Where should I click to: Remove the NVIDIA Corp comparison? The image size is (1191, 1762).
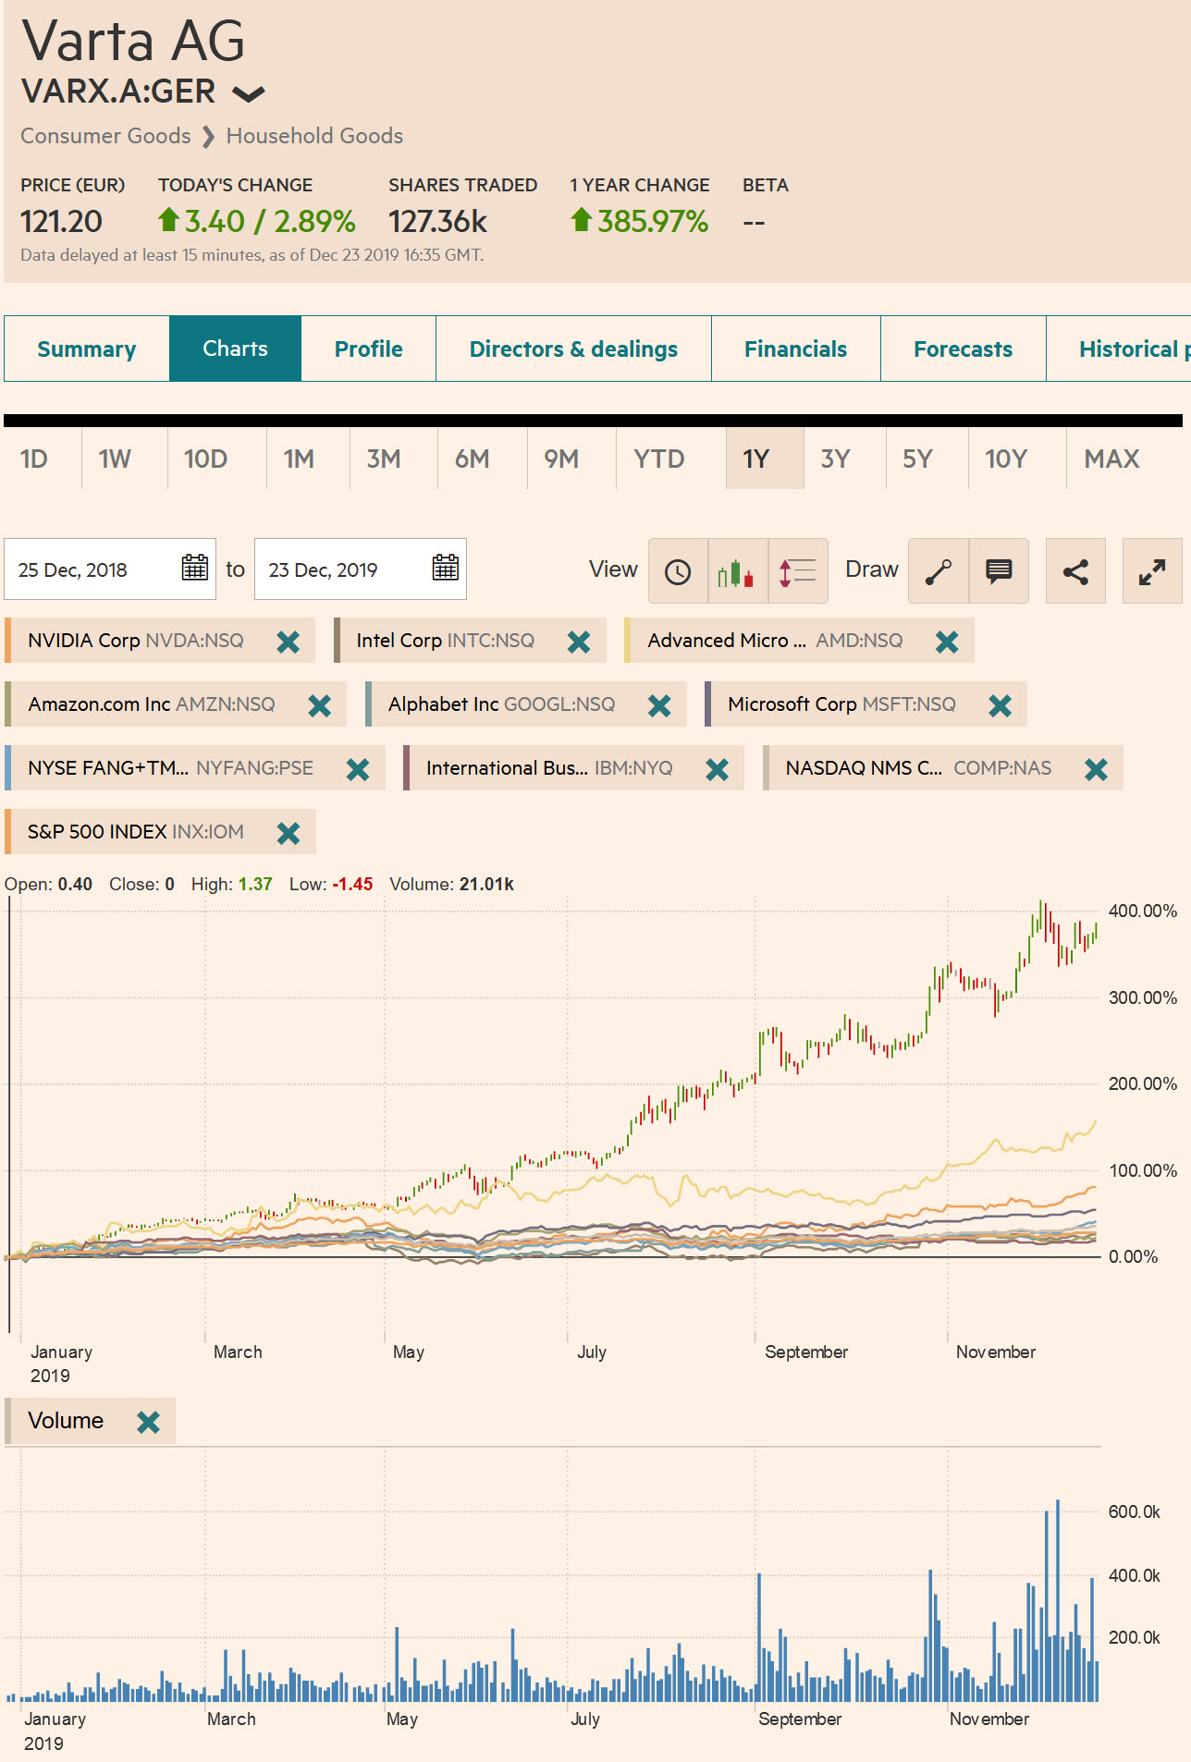pos(289,642)
